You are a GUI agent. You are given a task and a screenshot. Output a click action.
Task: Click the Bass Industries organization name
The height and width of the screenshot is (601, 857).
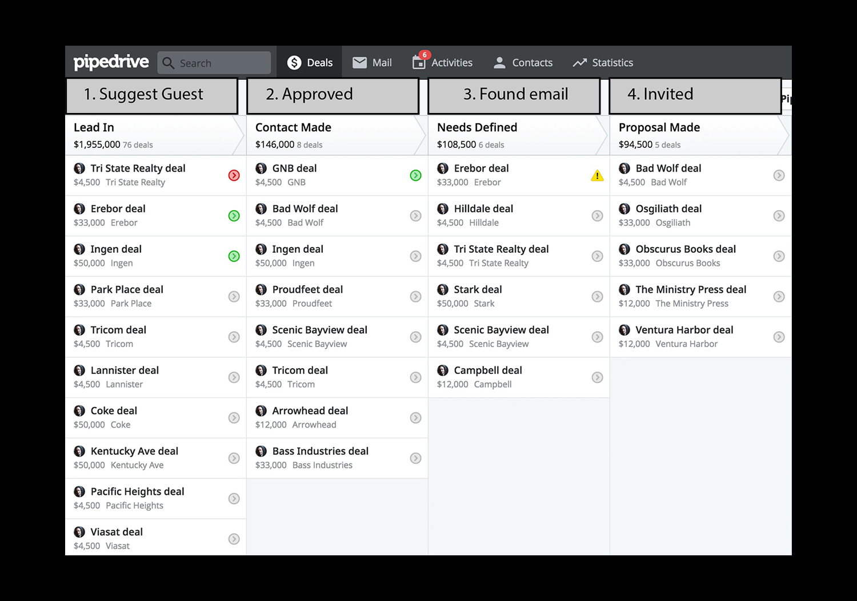click(322, 465)
